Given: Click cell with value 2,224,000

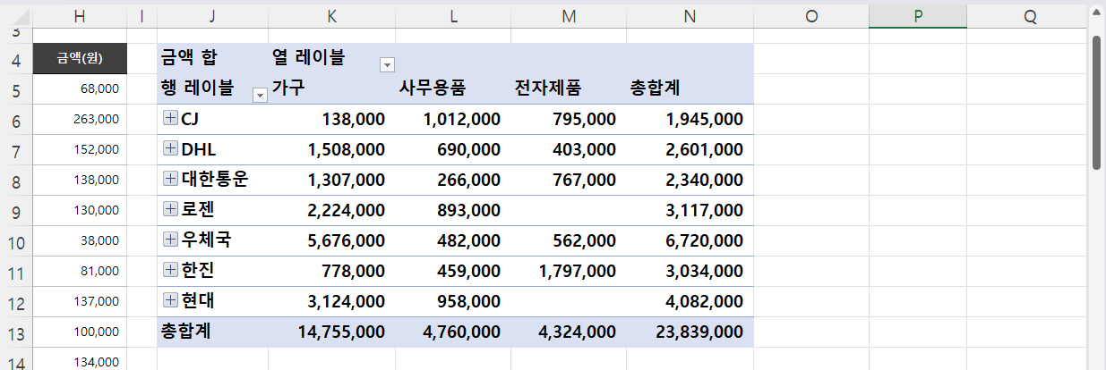Looking at the screenshot, I should (332, 210).
